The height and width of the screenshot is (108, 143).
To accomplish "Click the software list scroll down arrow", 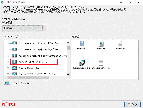I will [x=68, y=74].
